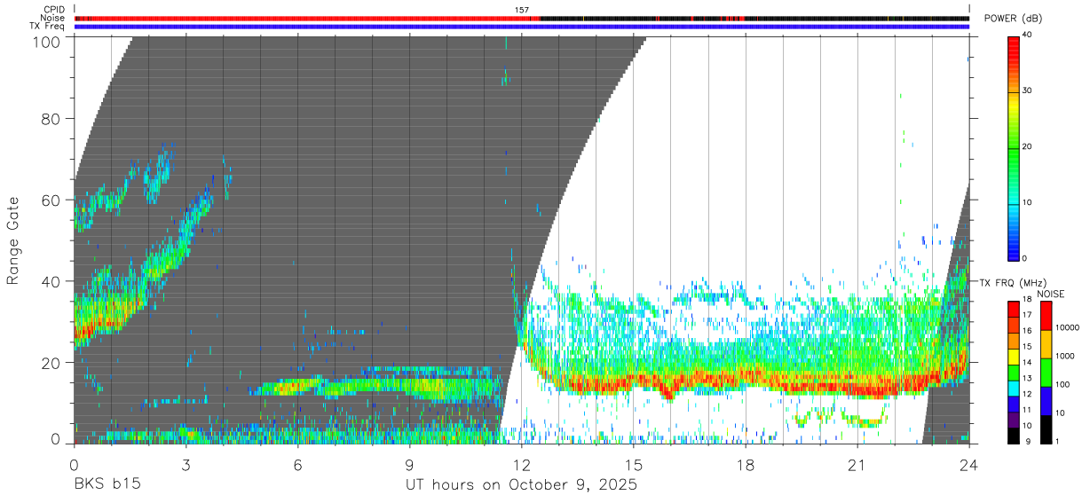1090x503 pixels.
Task: Click the 11 tick on TX FRQ scale
Action: pos(1028,412)
